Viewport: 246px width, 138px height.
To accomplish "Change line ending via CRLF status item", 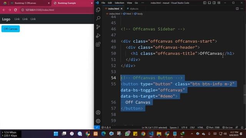I will [192, 127].
